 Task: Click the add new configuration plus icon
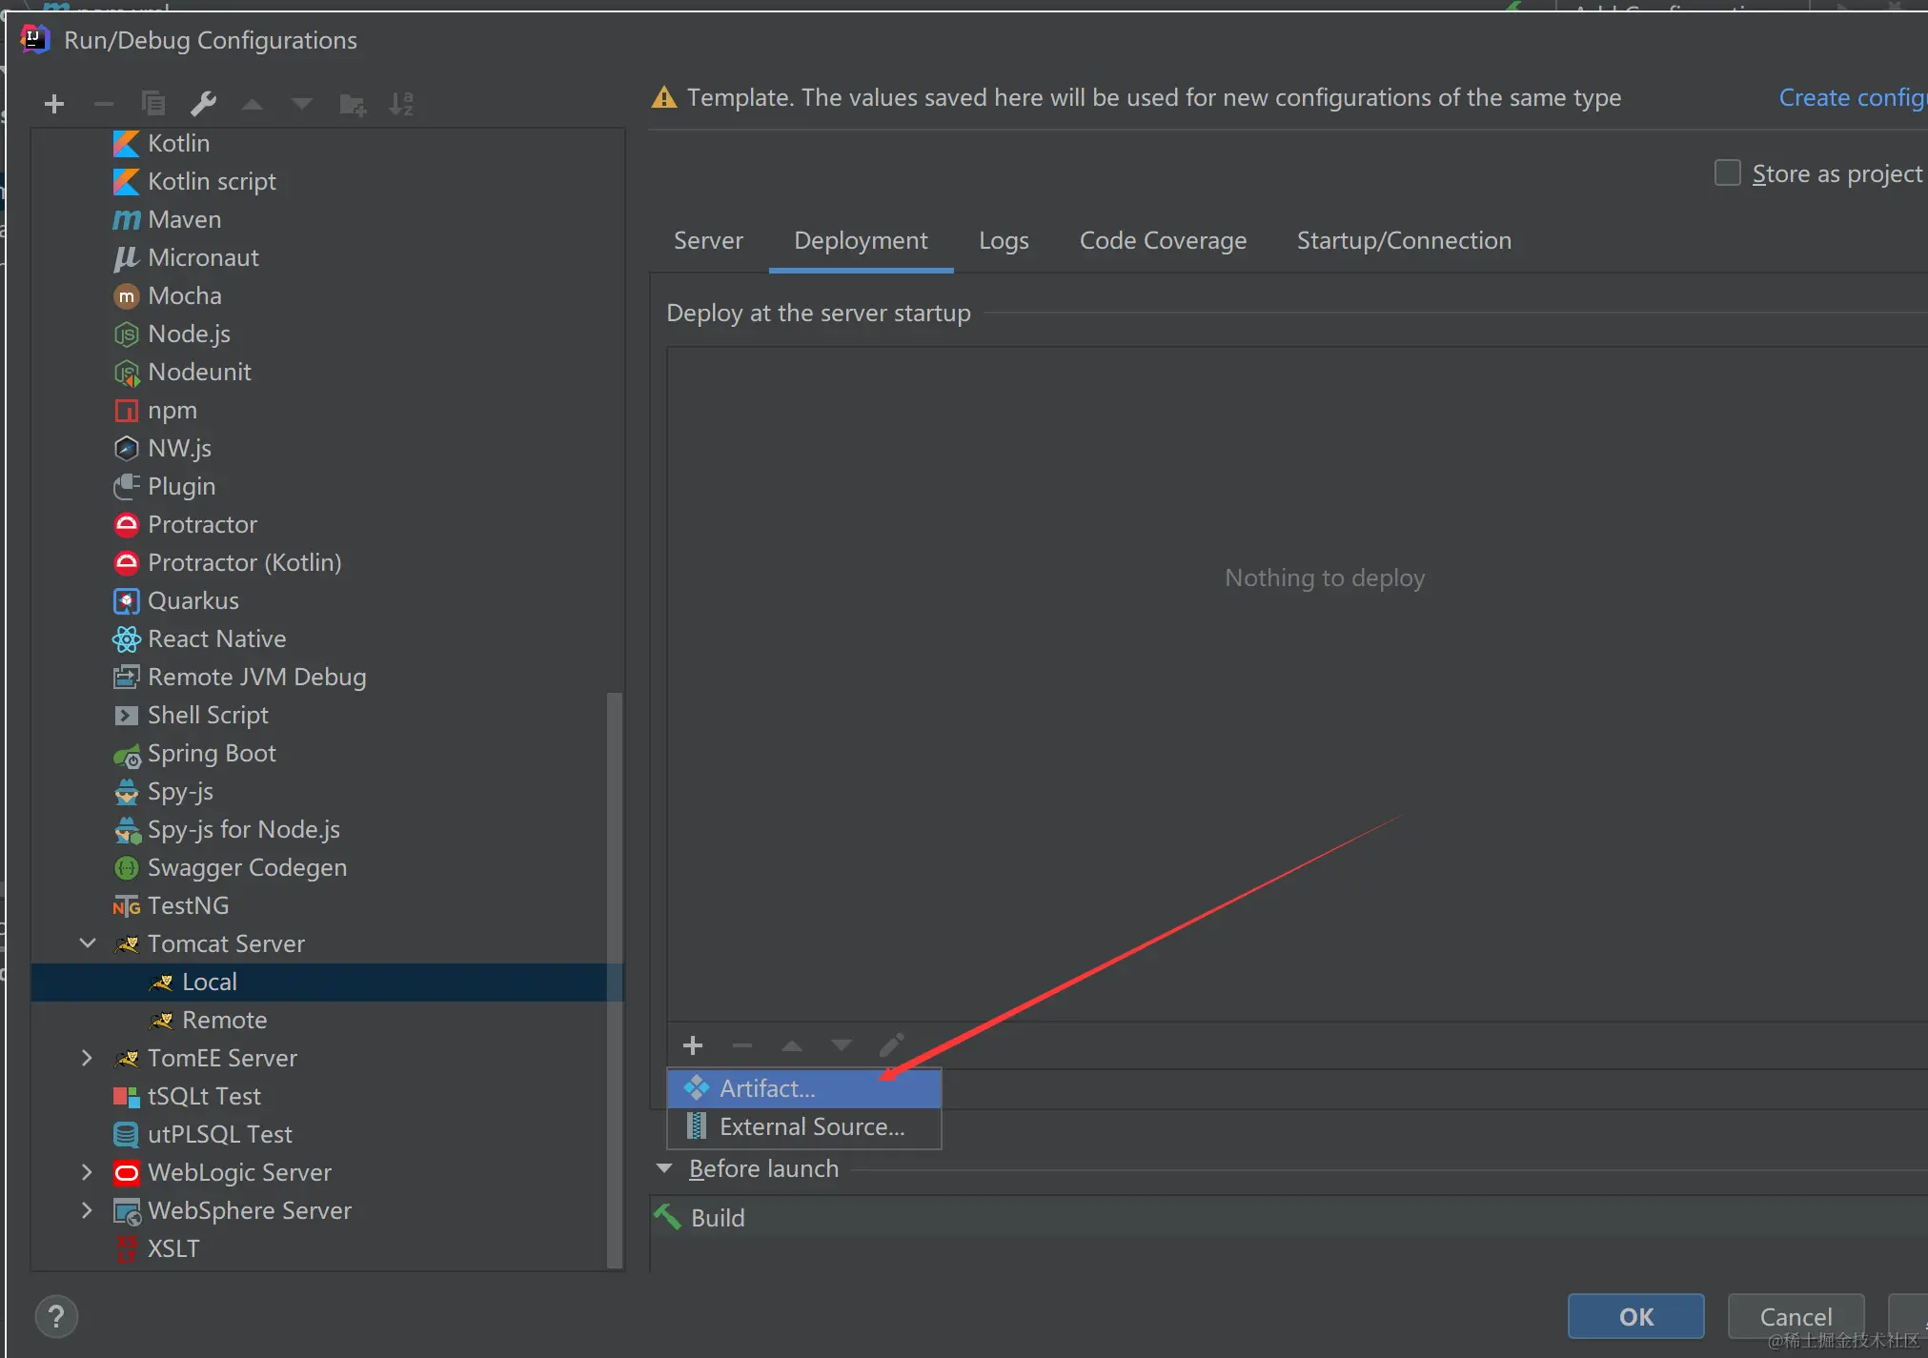[x=54, y=104]
